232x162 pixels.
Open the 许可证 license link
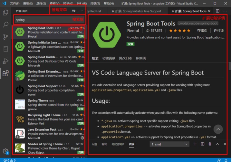[218, 31]
